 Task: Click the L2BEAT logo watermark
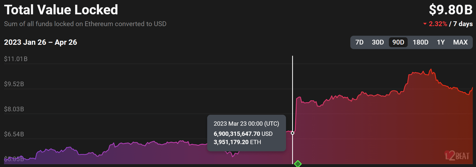click(457, 155)
